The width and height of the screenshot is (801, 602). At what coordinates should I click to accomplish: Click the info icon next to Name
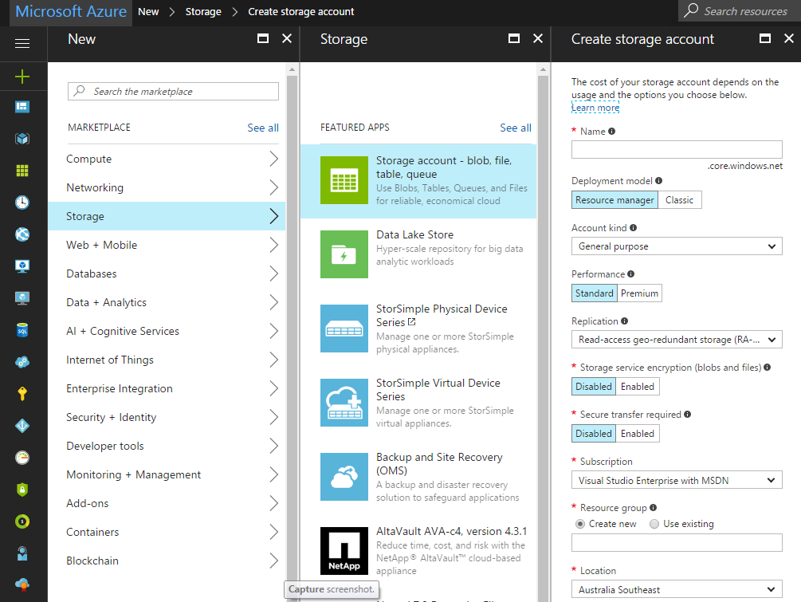click(611, 132)
